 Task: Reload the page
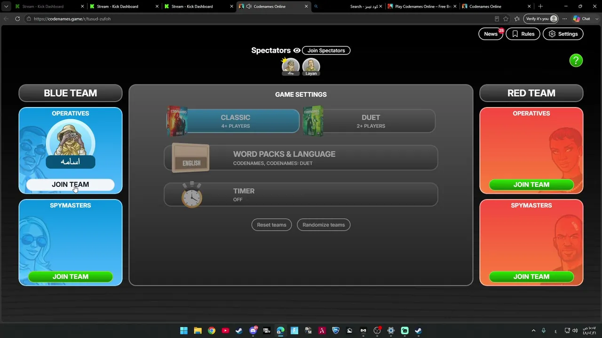coord(17,19)
